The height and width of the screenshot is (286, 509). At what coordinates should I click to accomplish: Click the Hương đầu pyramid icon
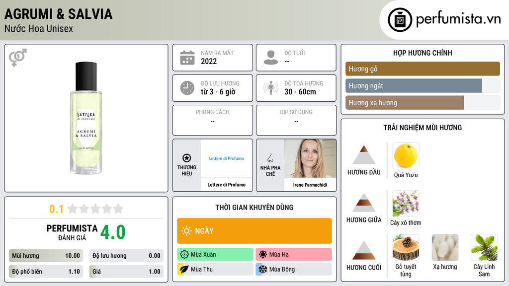tap(364, 155)
